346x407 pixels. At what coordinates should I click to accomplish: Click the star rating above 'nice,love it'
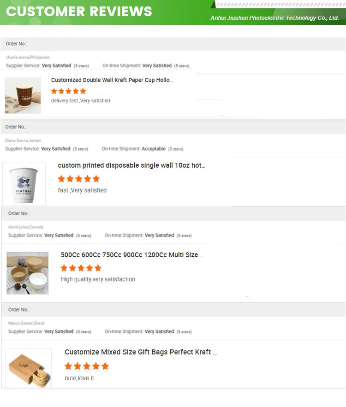(x=86, y=366)
